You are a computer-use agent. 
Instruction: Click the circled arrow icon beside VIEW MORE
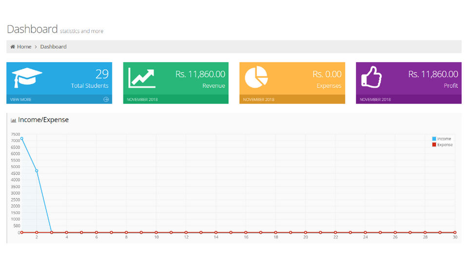tap(106, 99)
